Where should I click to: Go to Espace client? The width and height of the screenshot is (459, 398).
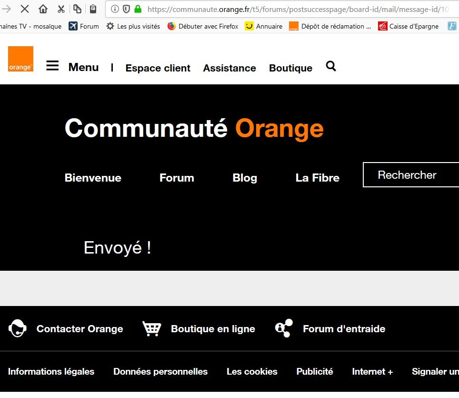click(x=158, y=68)
